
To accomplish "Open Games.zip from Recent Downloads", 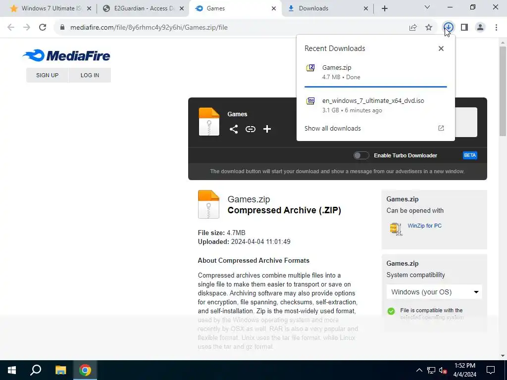I will point(375,72).
